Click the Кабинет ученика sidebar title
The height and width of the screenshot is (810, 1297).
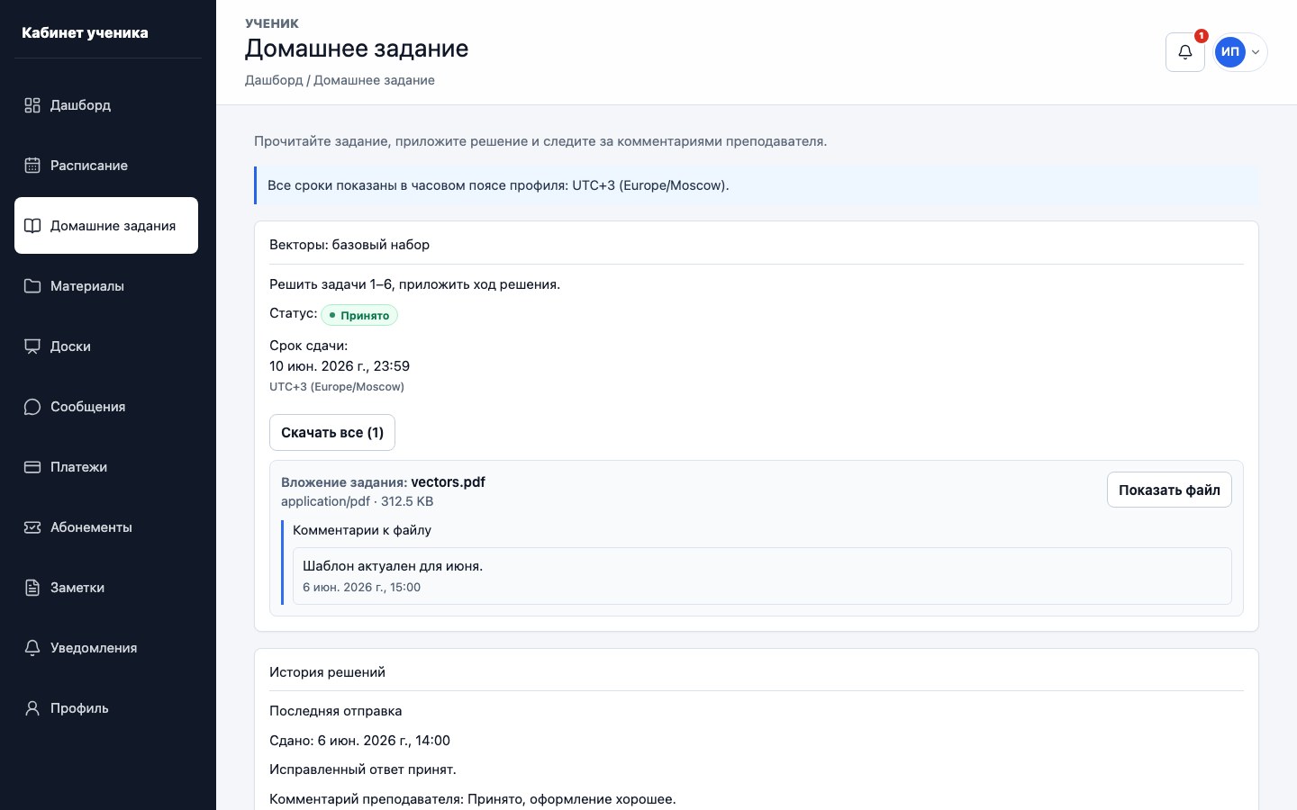(85, 32)
